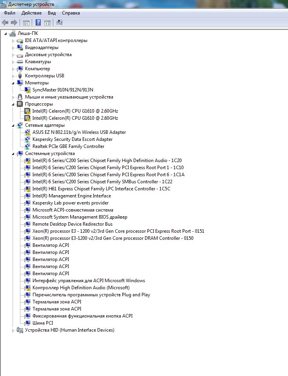Expand the Контроллеры USB node
The image size is (288, 376).
(x=13, y=76)
